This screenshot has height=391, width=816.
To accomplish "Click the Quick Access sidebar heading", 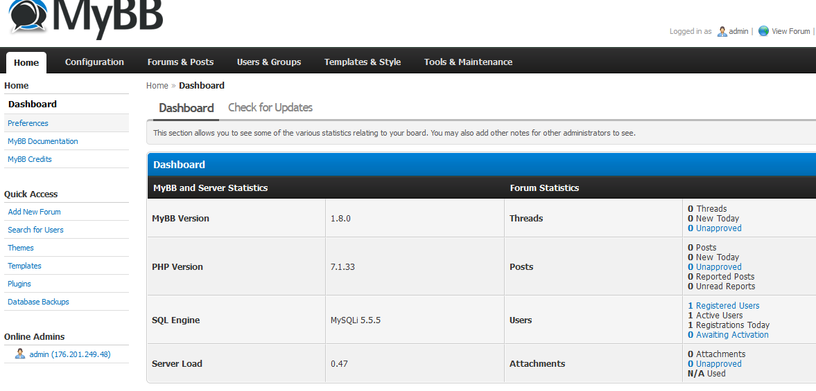I will (x=31, y=194).
